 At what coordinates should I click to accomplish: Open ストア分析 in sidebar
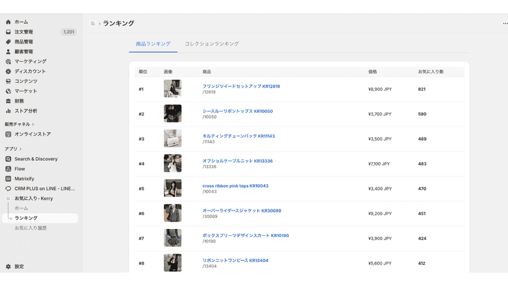26,111
